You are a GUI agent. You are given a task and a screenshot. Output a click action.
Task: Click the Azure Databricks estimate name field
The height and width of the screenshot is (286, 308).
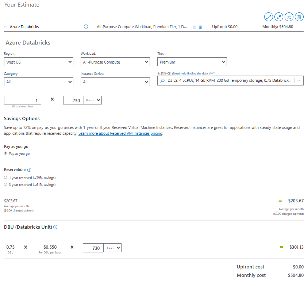coord(102,42)
